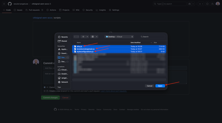Switch to the Security tab

click(88, 10)
